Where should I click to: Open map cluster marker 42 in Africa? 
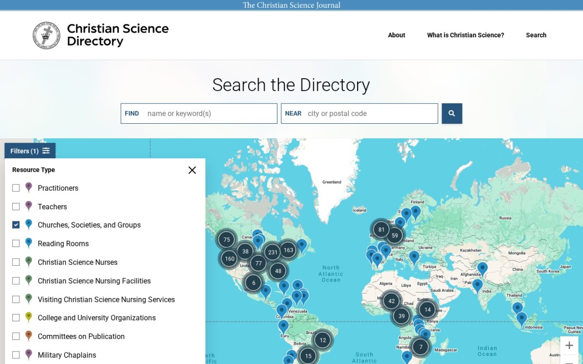(391, 301)
